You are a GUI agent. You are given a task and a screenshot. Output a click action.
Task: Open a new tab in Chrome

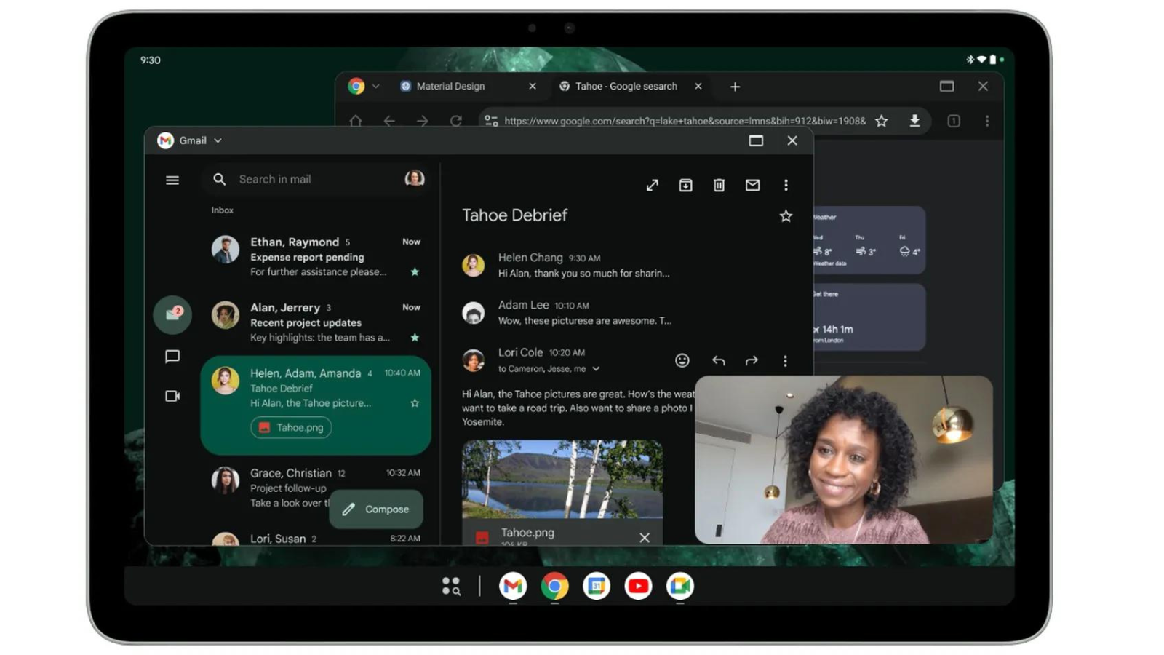(x=735, y=87)
